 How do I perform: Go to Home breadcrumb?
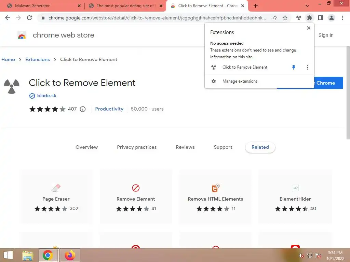[8, 59]
